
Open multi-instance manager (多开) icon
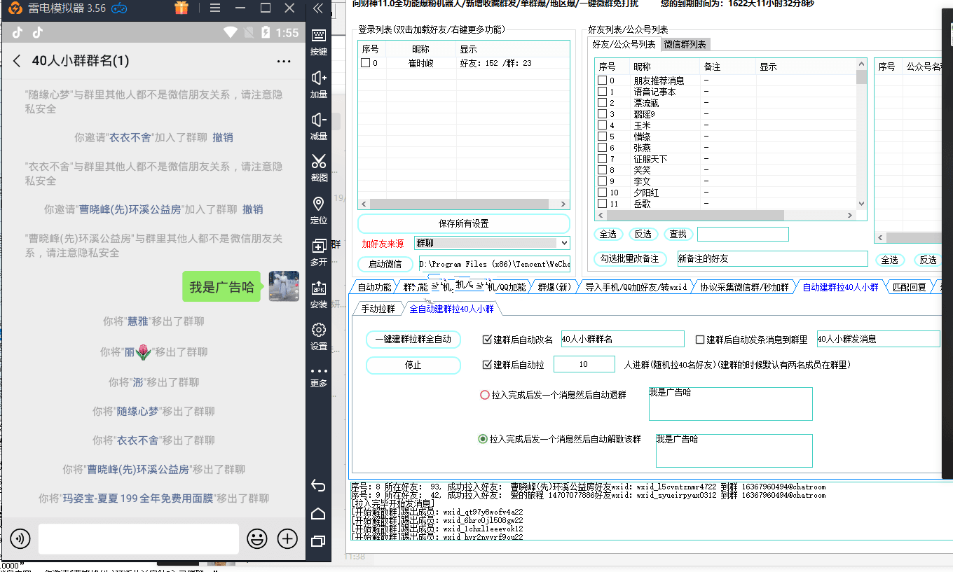pyautogui.click(x=319, y=249)
